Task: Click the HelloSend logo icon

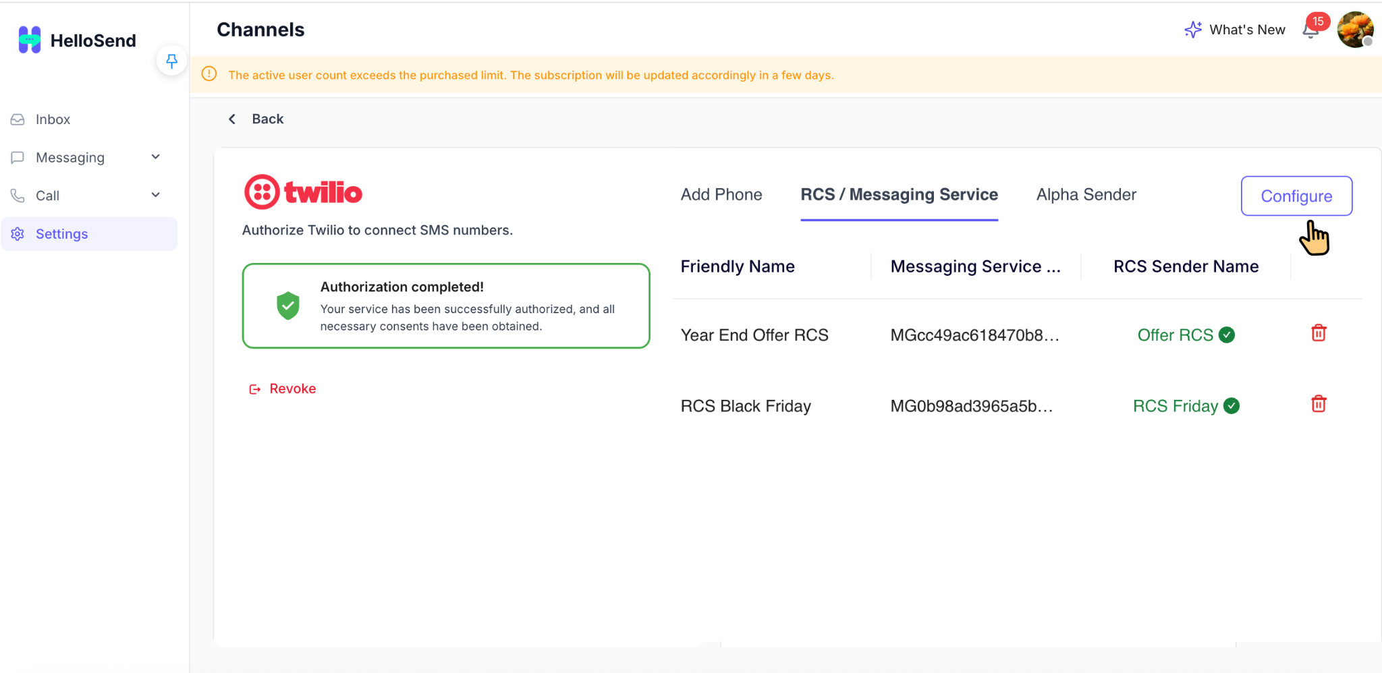Action: coord(29,40)
